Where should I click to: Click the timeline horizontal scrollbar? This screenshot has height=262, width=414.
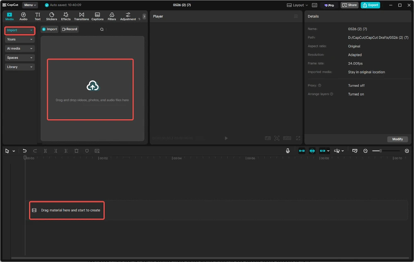point(210,258)
